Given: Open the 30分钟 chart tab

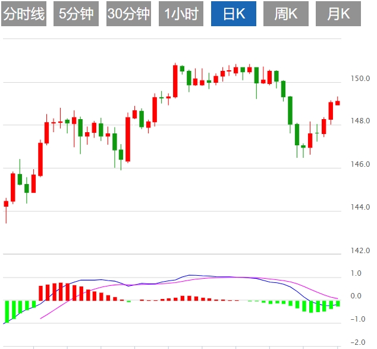Looking at the screenshot, I should [129, 14].
